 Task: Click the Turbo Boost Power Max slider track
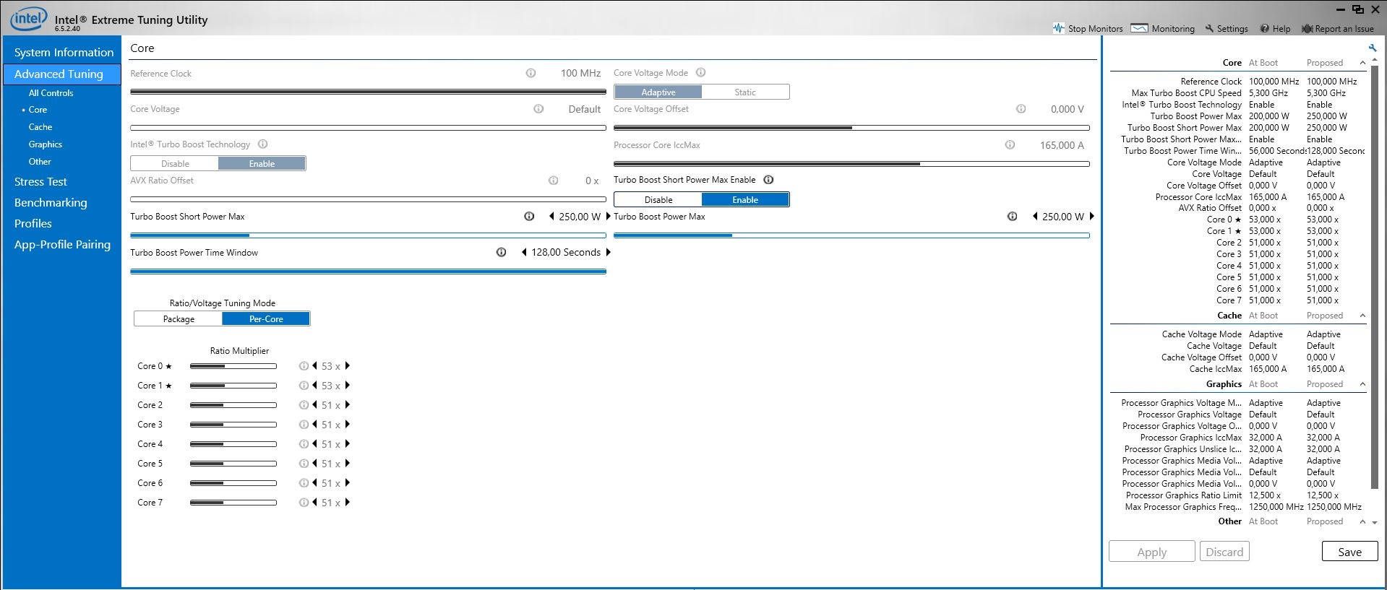[x=851, y=235]
